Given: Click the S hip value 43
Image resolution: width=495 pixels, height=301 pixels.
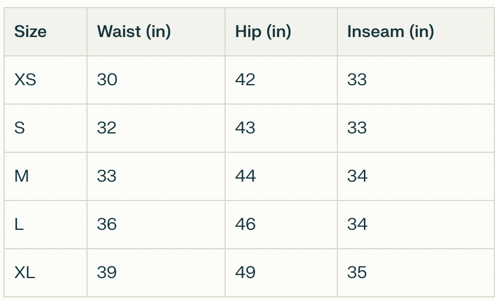Looking at the screenshot, I should click(x=245, y=128).
